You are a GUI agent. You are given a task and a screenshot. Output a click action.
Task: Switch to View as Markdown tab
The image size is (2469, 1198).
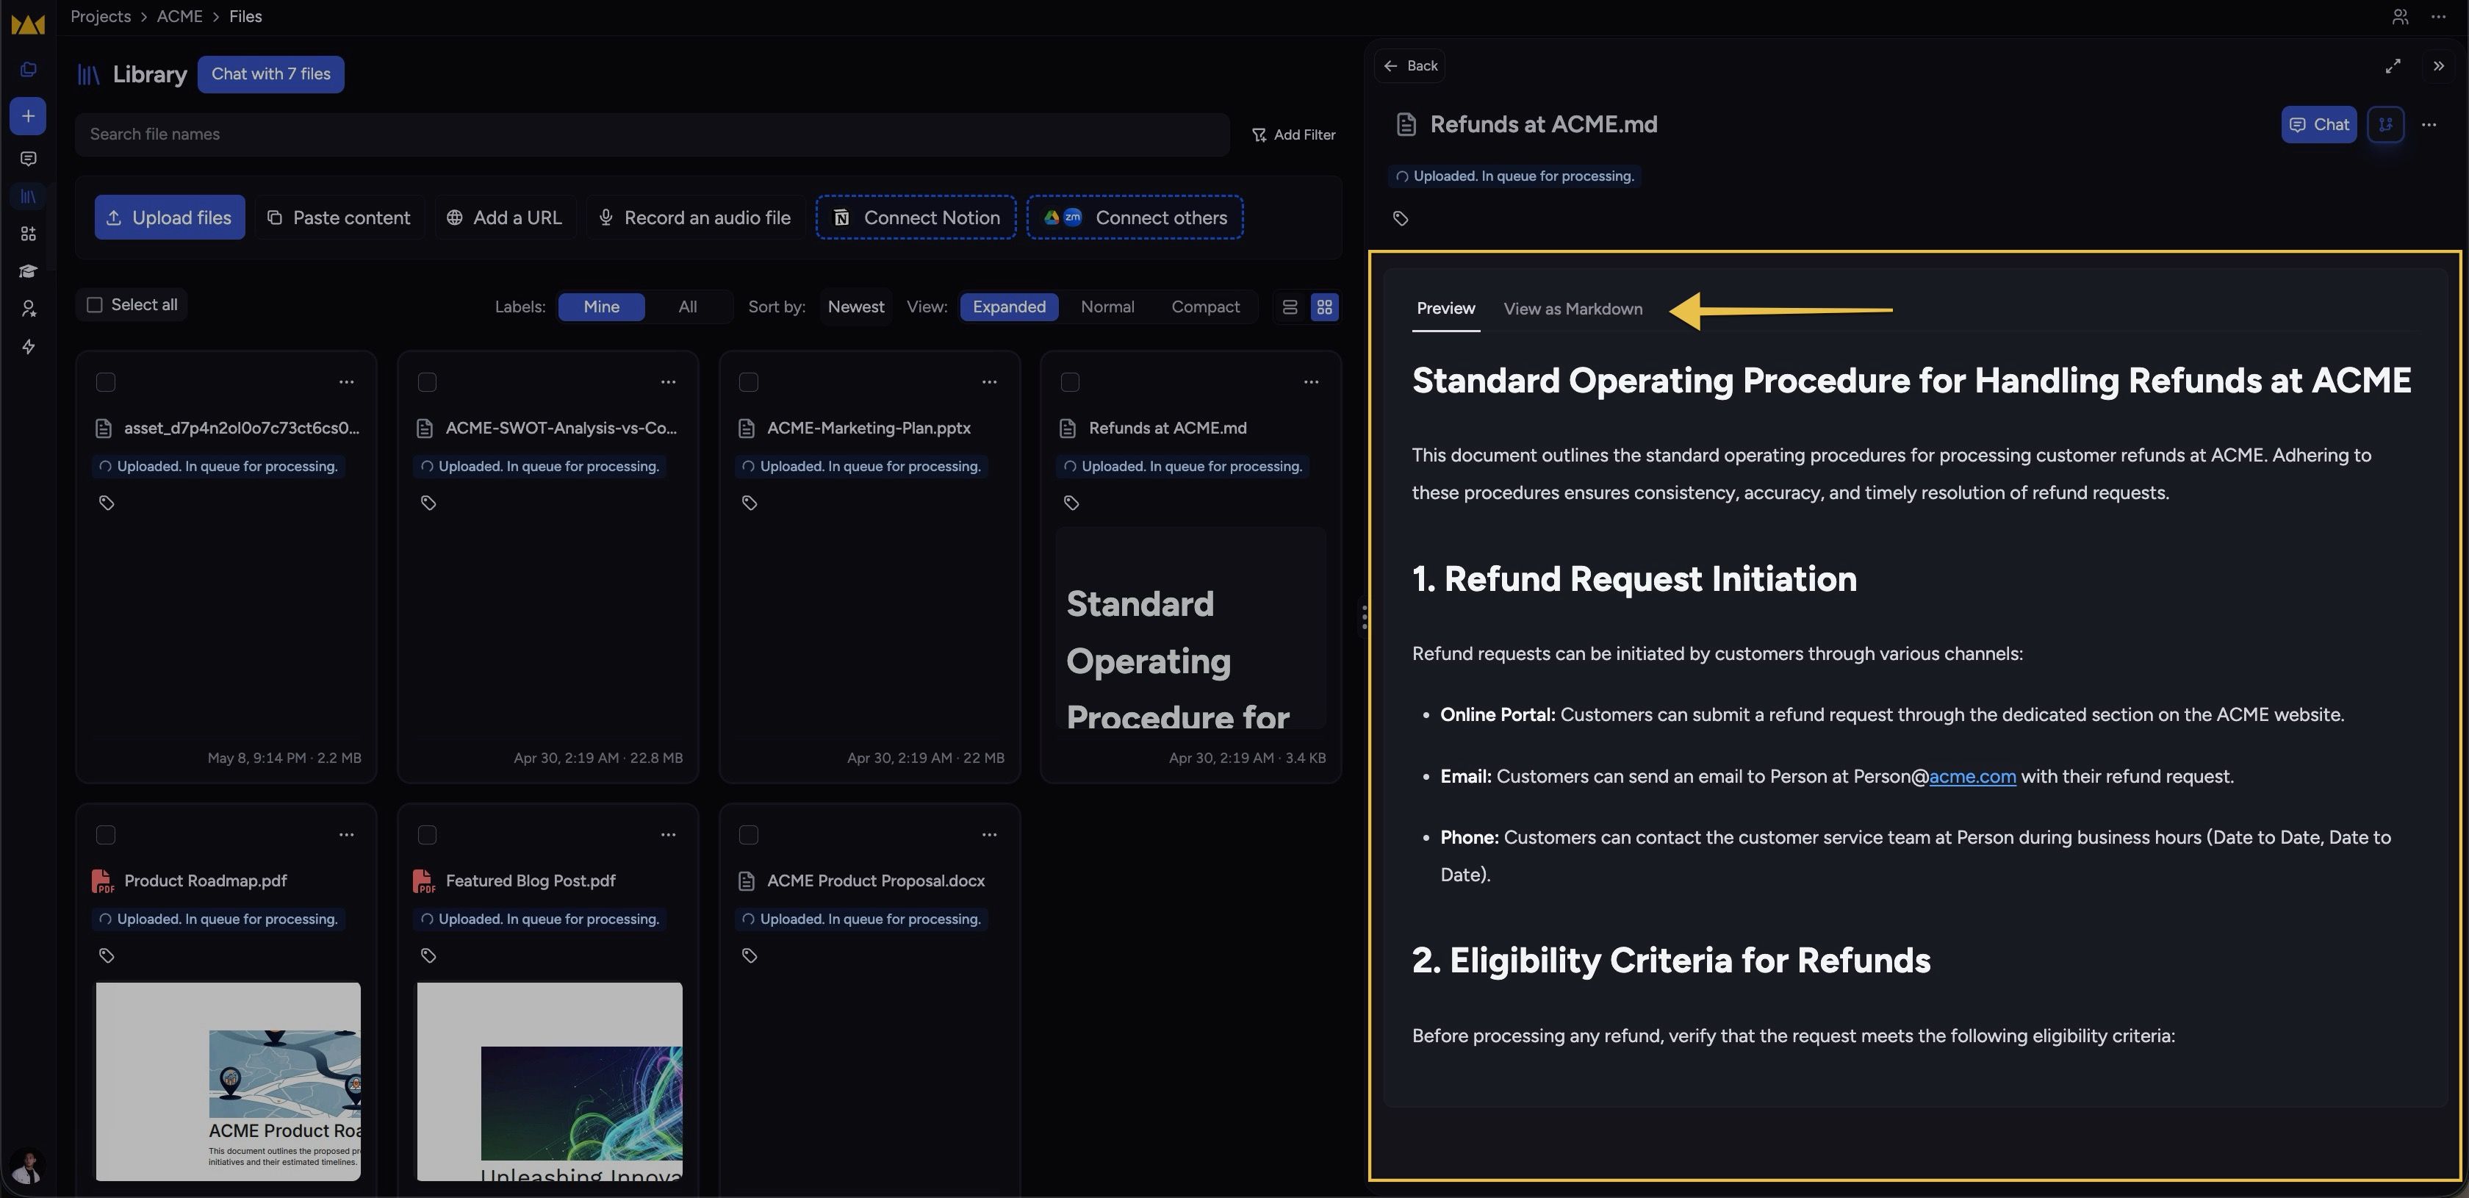[1573, 309]
